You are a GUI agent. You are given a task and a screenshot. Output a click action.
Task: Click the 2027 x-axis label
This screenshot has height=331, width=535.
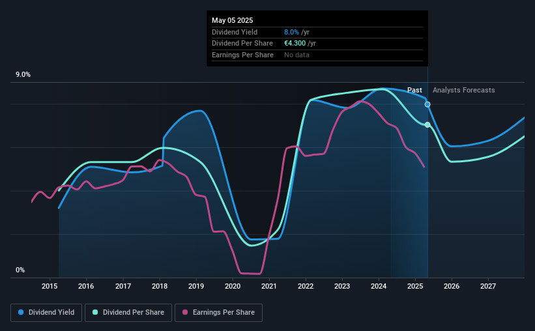(488, 286)
